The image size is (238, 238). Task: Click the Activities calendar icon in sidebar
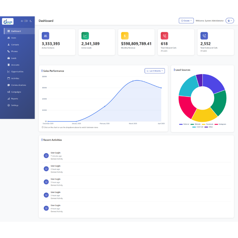pyautogui.click(x=9, y=78)
